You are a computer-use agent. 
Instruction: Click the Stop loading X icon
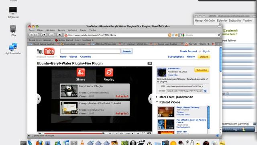coord(51,35)
